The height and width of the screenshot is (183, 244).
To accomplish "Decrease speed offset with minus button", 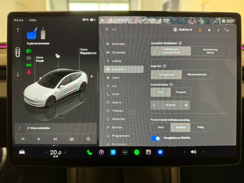I will pos(154,105).
